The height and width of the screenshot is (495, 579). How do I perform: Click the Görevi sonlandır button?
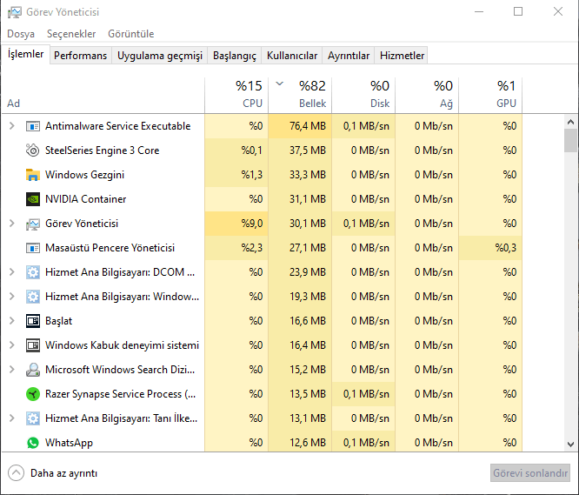pos(530,473)
